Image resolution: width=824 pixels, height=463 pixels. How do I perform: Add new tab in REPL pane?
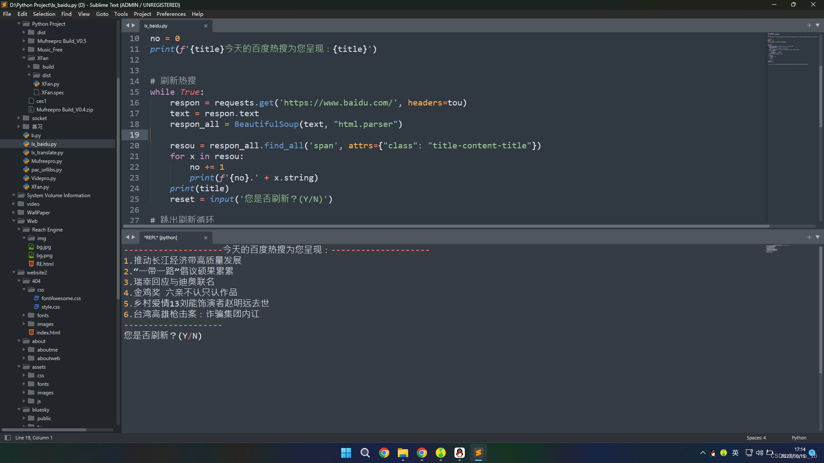pos(809,237)
